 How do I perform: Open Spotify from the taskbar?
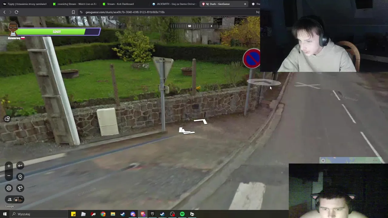(x=182, y=214)
